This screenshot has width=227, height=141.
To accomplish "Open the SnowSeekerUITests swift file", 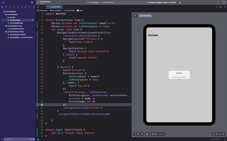I will point(17,35).
